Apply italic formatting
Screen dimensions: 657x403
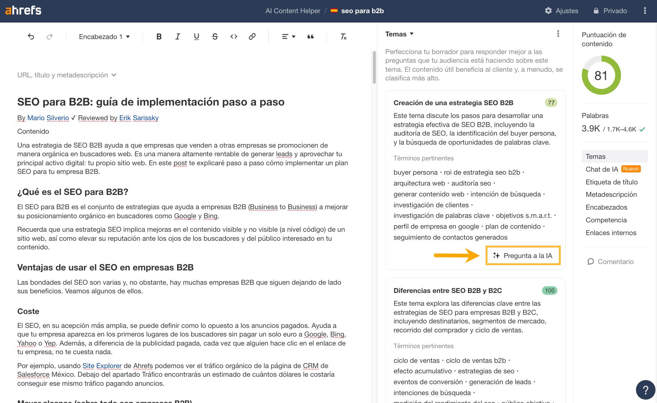(x=177, y=36)
